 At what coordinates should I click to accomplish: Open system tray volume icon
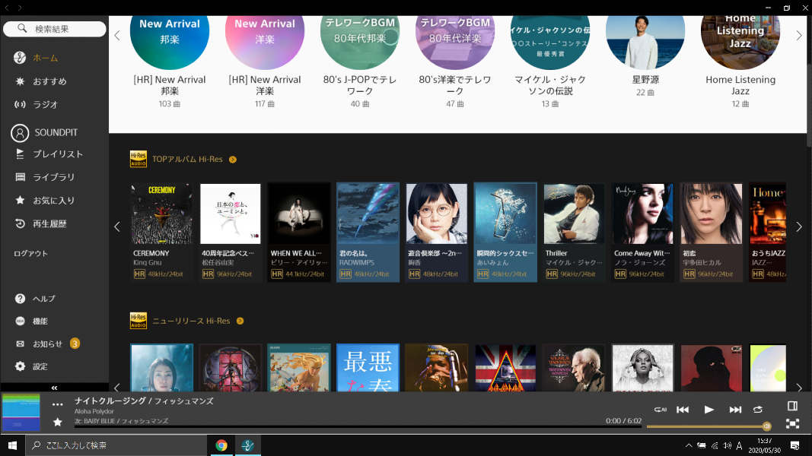[727, 445]
